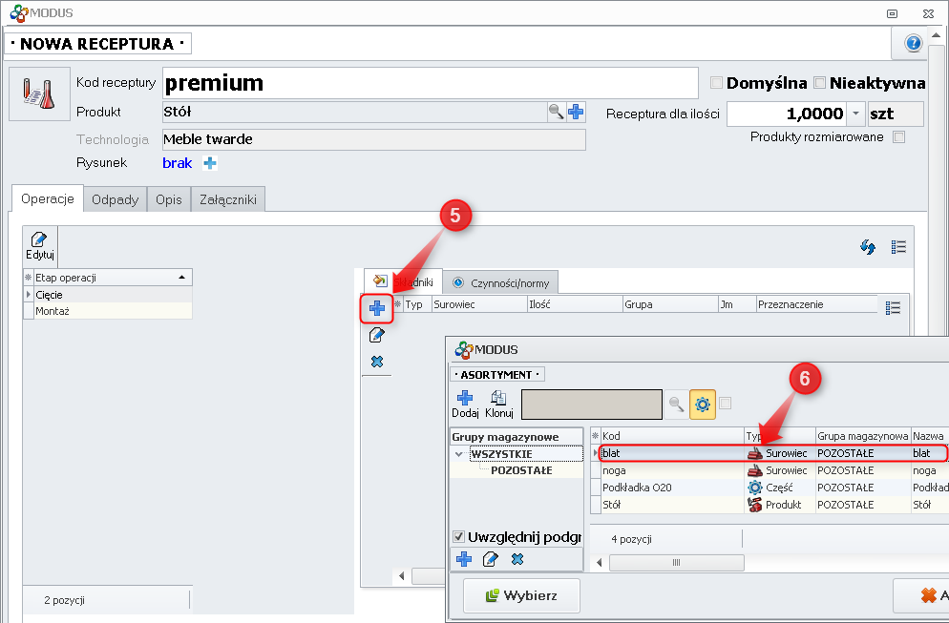Switch to the Odpady tab

click(115, 199)
